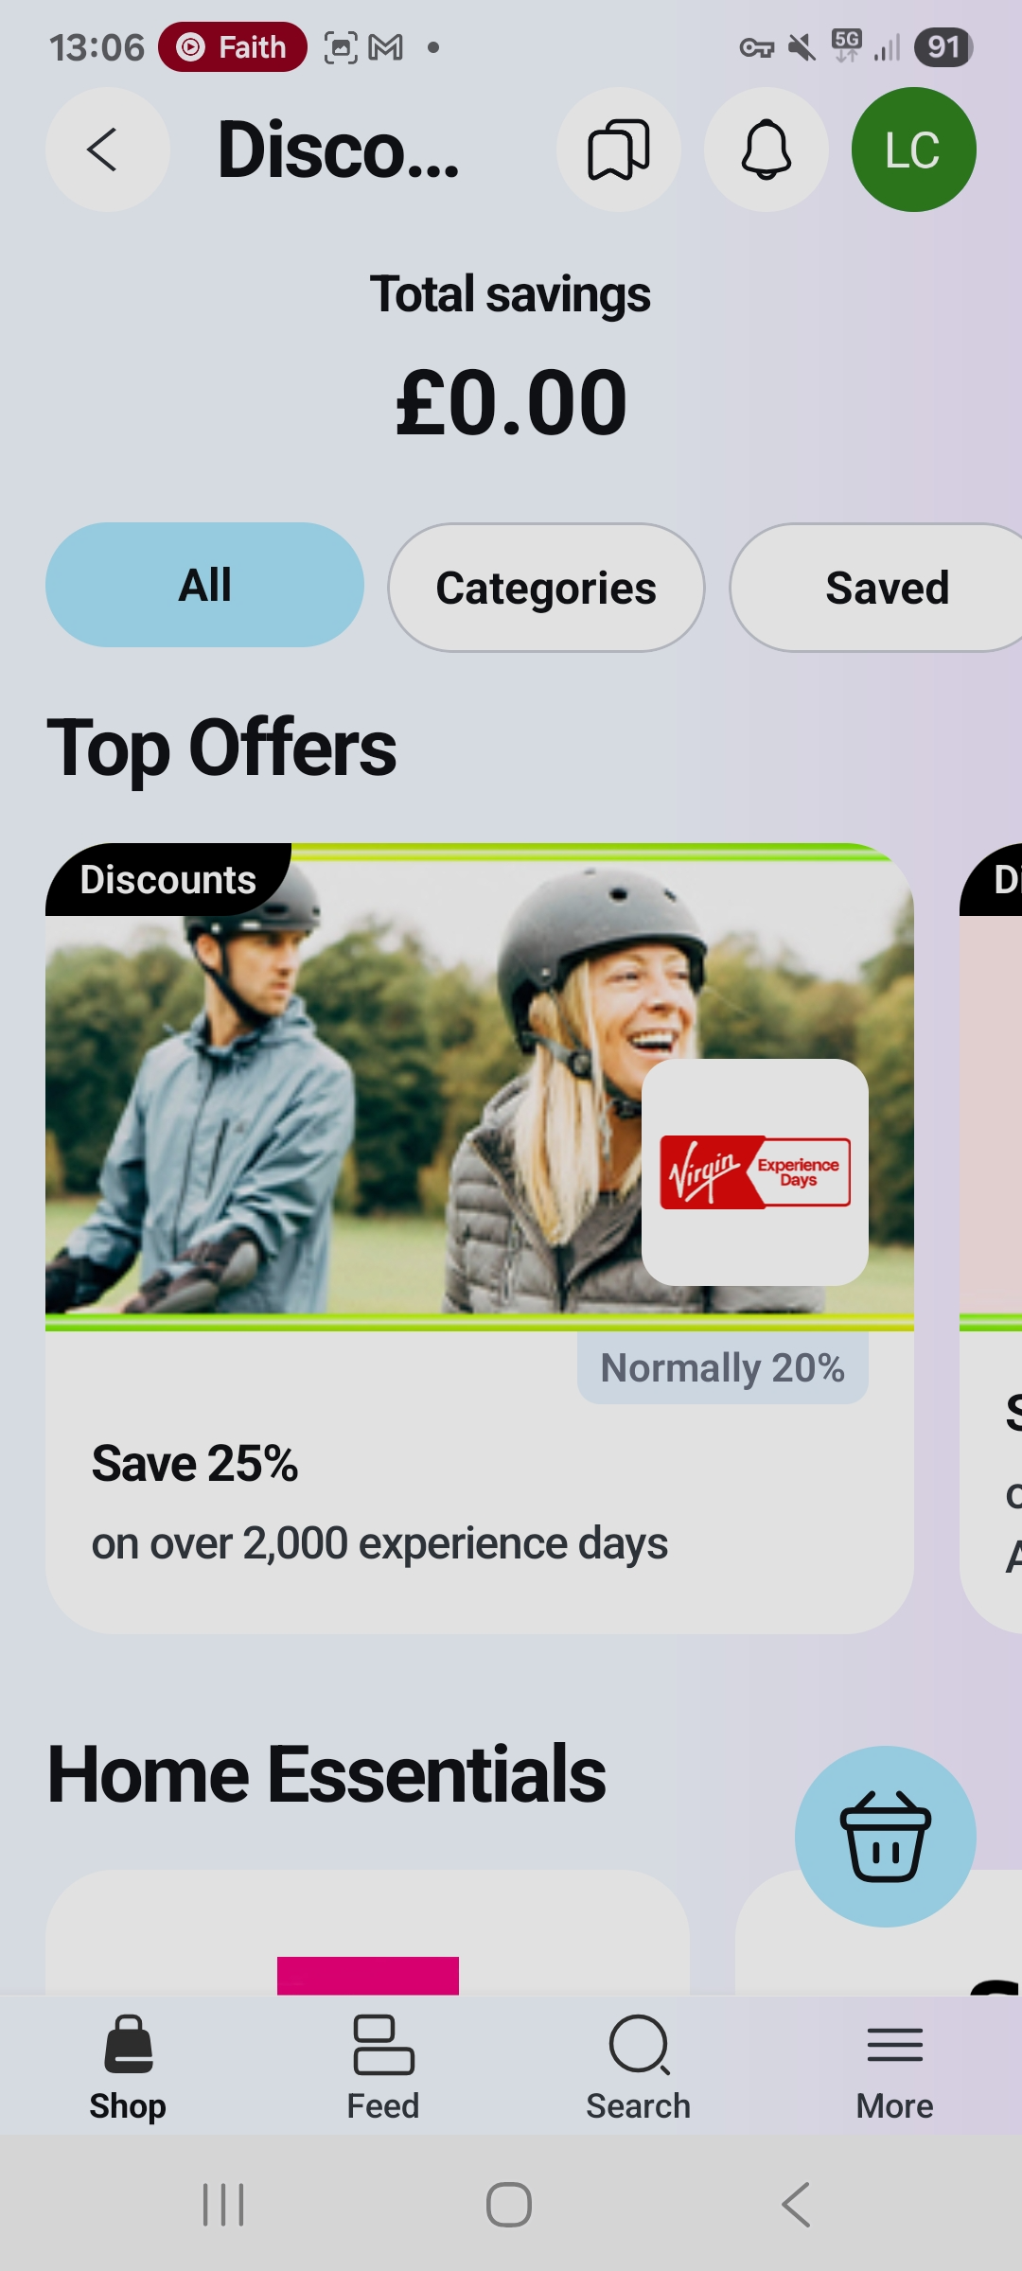Tap the saved offers bookmark icon
This screenshot has height=2271, width=1022.
pos(618,150)
